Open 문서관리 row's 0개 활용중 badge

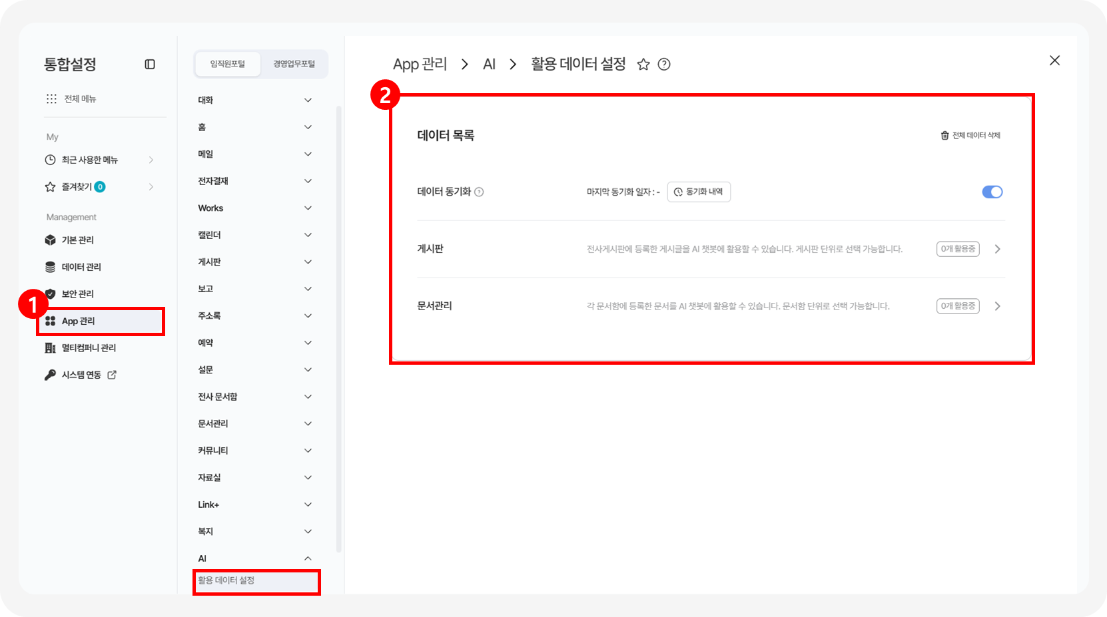(958, 306)
